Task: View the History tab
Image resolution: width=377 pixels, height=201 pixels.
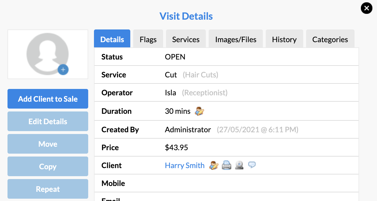Action: pyautogui.click(x=284, y=39)
